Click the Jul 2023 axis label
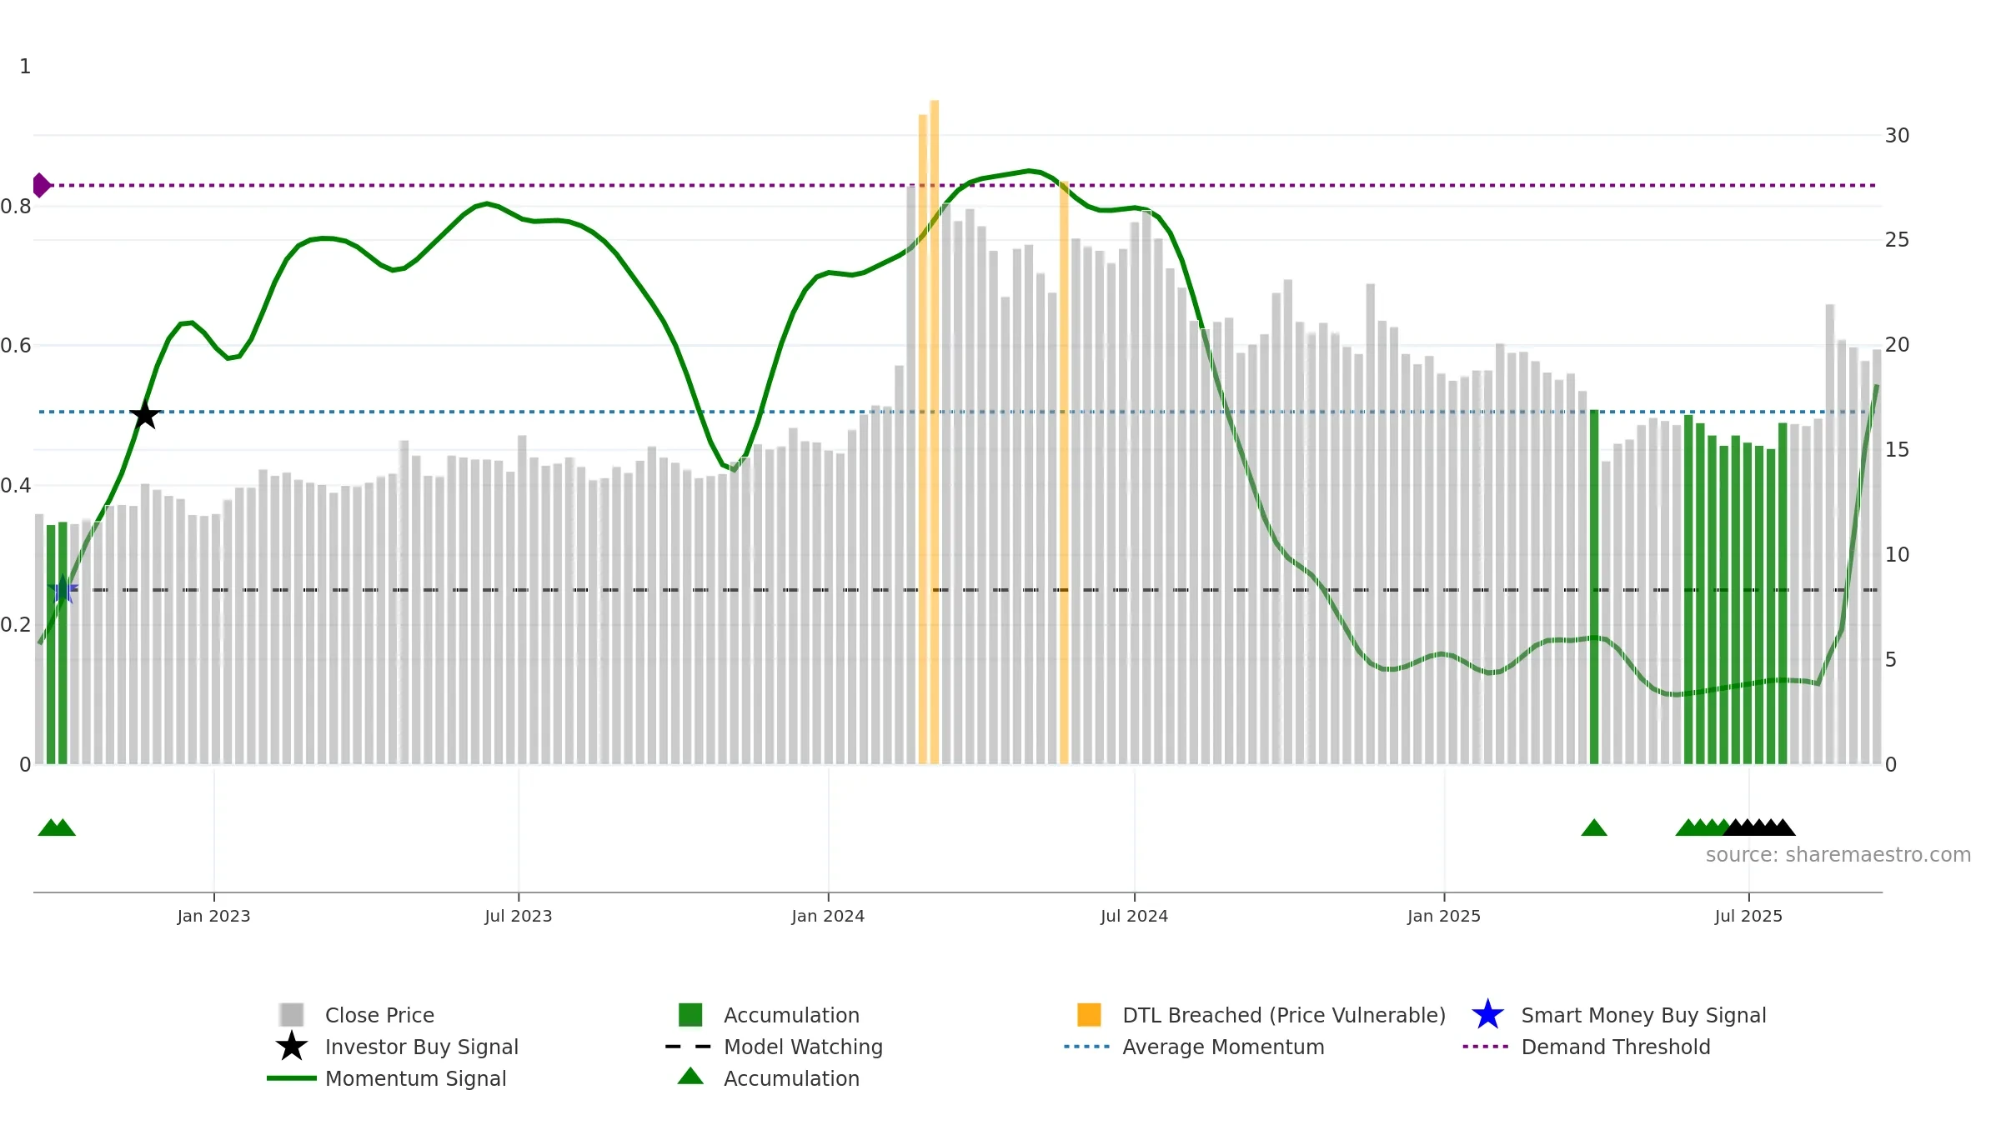Image resolution: width=2001 pixels, height=1125 pixels. (x=519, y=917)
